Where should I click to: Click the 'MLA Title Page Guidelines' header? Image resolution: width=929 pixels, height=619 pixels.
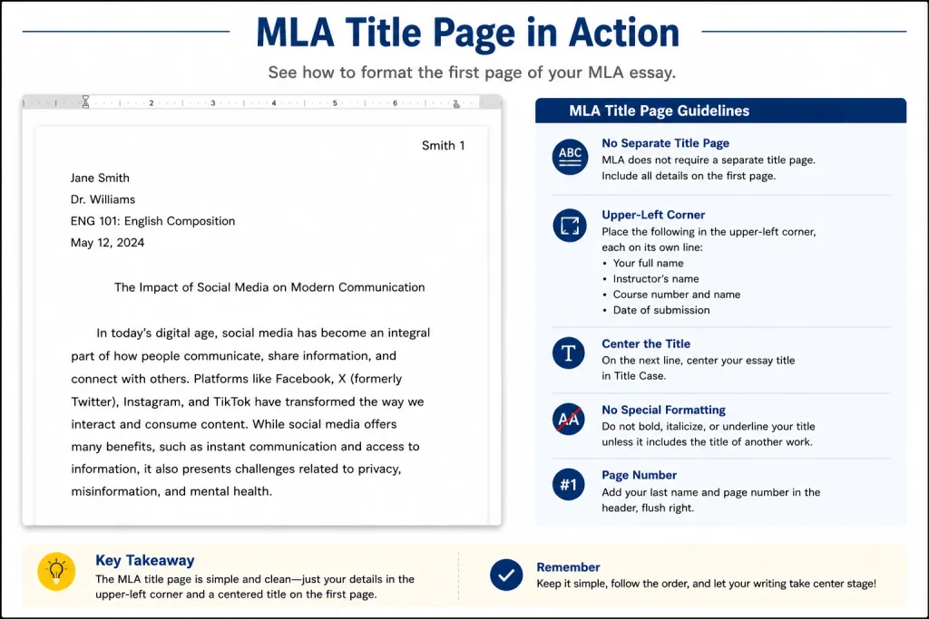click(x=659, y=111)
